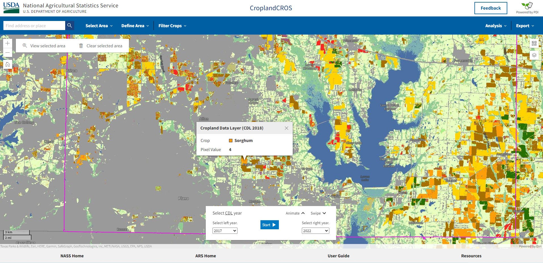Image resolution: width=543 pixels, height=263 pixels.
Task: Open the User Guide link
Action: [x=338, y=256]
